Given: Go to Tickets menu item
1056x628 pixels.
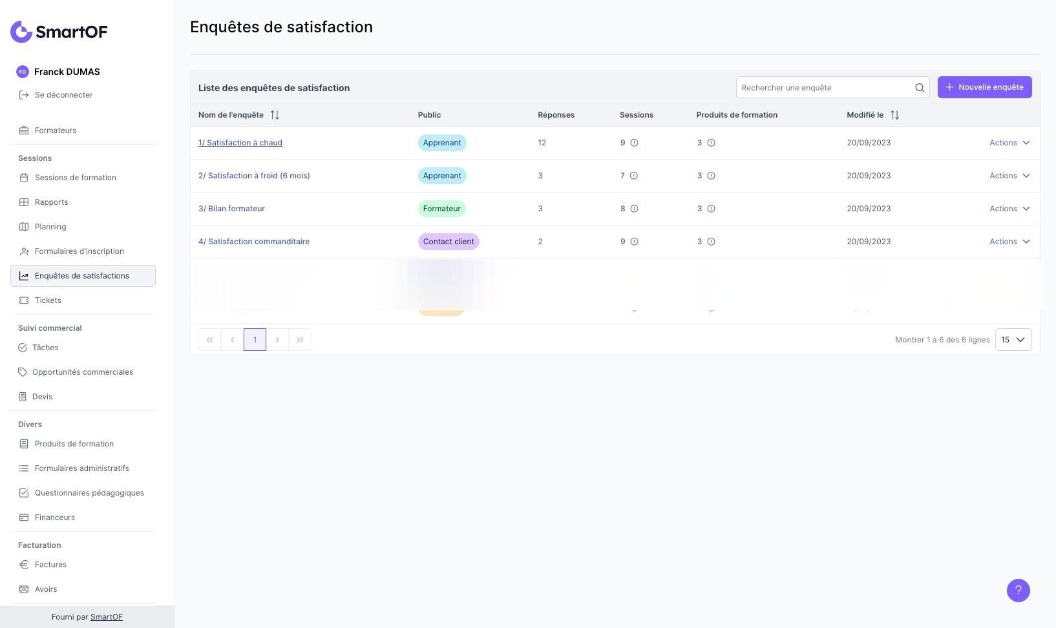Looking at the screenshot, I should tap(48, 300).
